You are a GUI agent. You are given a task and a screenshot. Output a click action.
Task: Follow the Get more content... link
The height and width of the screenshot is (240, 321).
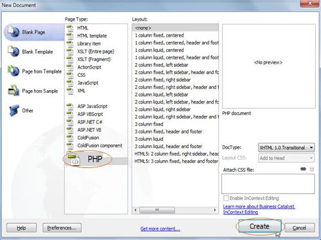tap(160, 229)
